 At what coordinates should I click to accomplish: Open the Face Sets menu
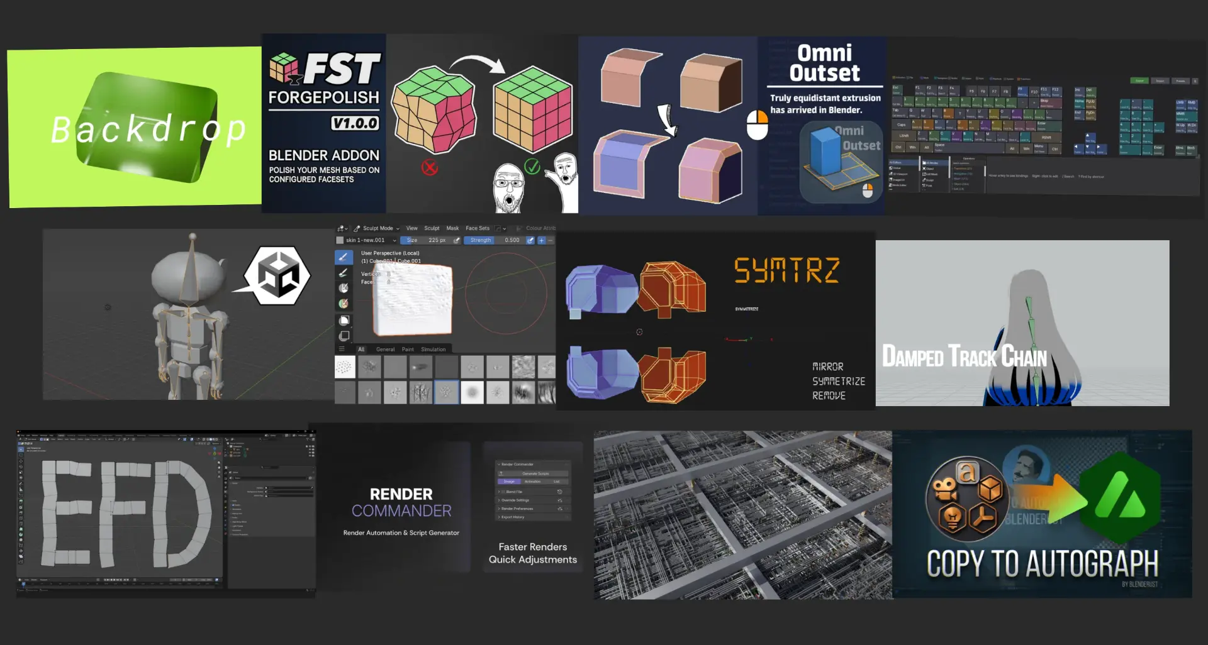pyautogui.click(x=478, y=228)
